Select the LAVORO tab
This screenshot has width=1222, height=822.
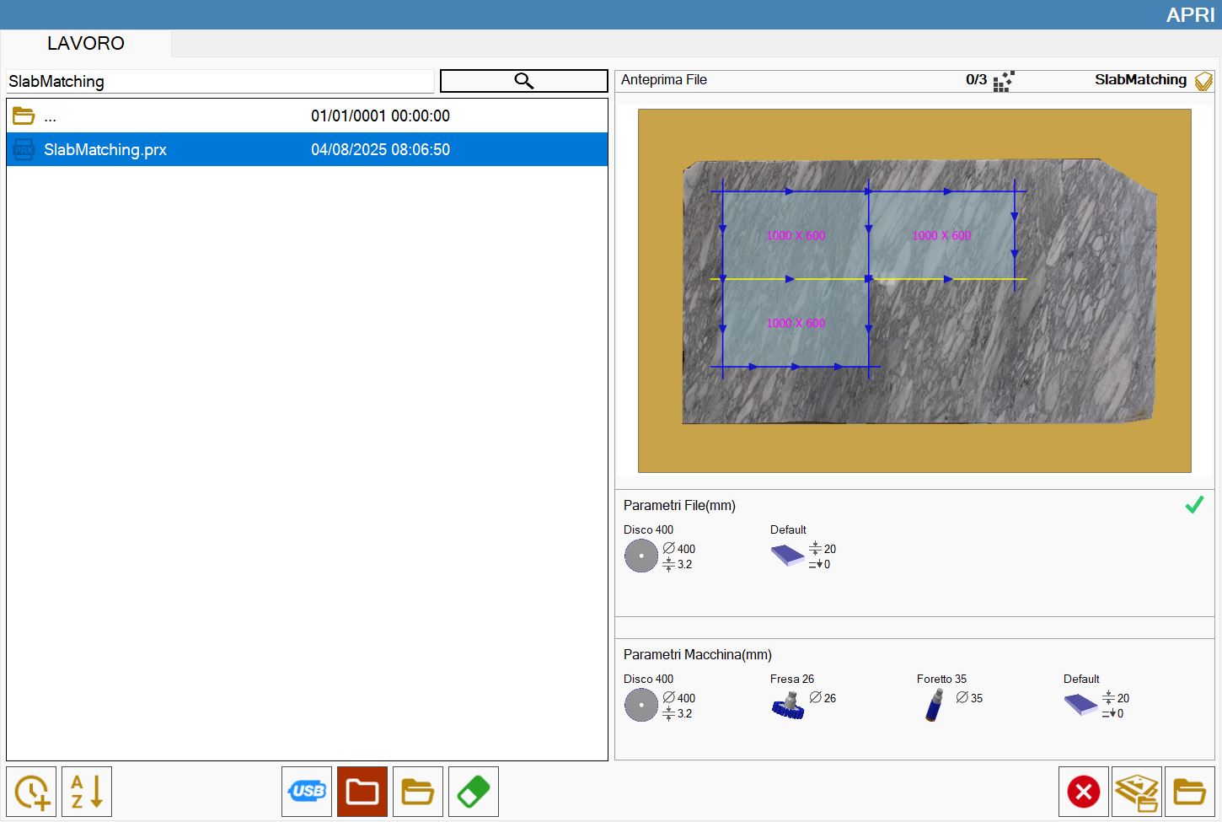tap(86, 44)
